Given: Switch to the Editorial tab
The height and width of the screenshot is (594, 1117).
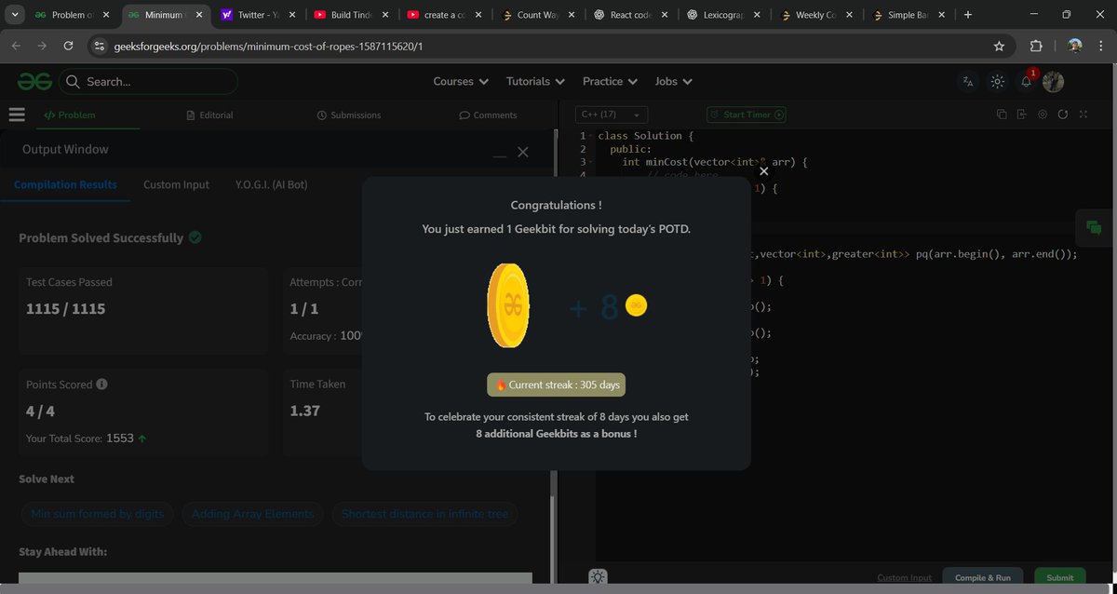Looking at the screenshot, I should point(209,115).
